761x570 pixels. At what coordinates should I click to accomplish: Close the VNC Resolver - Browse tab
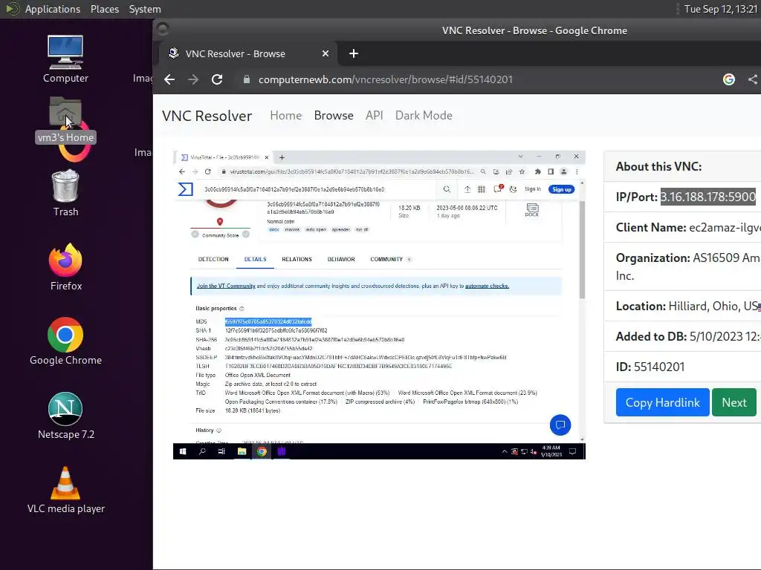pos(326,53)
